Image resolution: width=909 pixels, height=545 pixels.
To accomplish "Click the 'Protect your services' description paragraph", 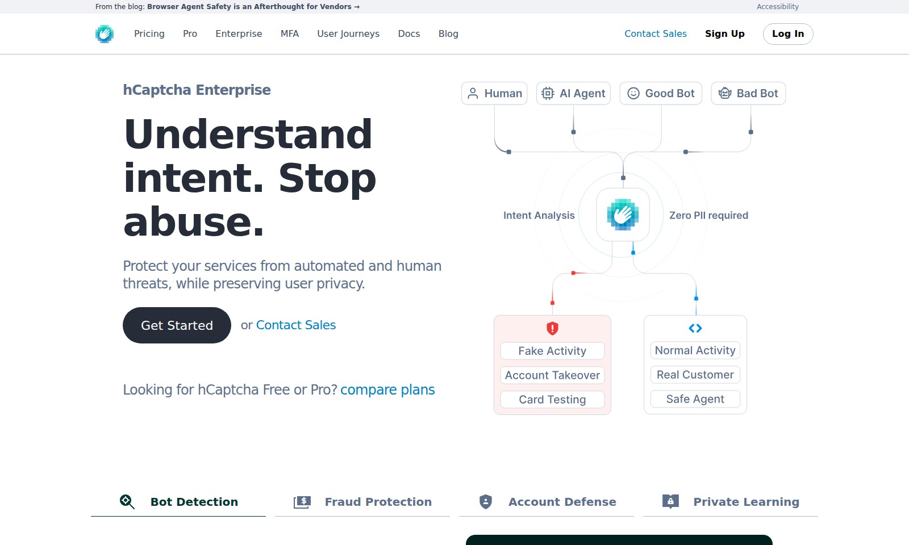I will click(x=282, y=275).
